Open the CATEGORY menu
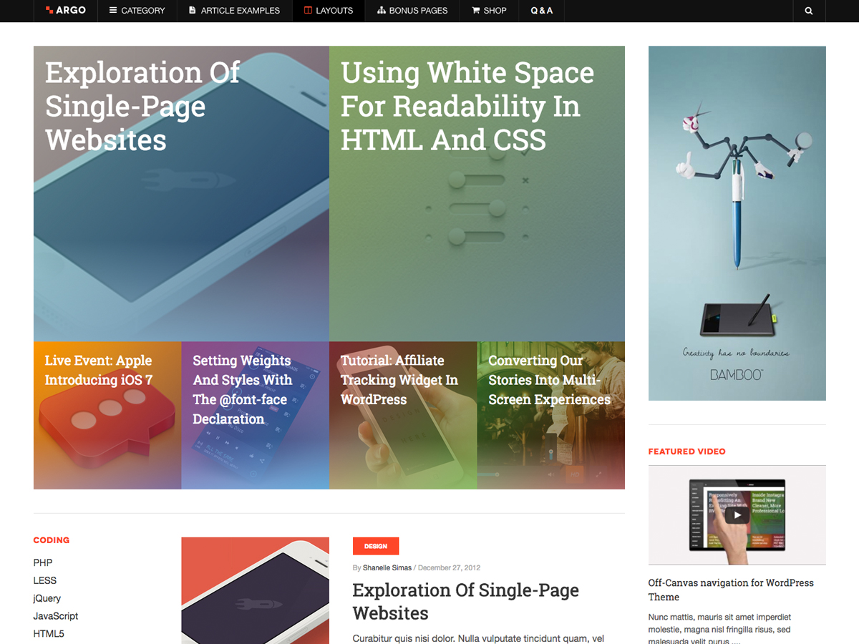The width and height of the screenshot is (859, 644). pyautogui.click(x=137, y=11)
